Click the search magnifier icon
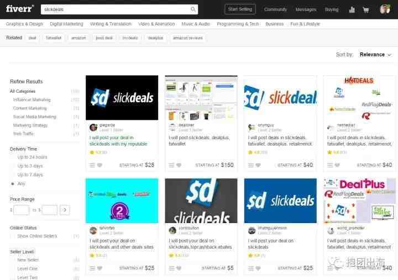Screen dimensions: 398x280 click(193, 9)
